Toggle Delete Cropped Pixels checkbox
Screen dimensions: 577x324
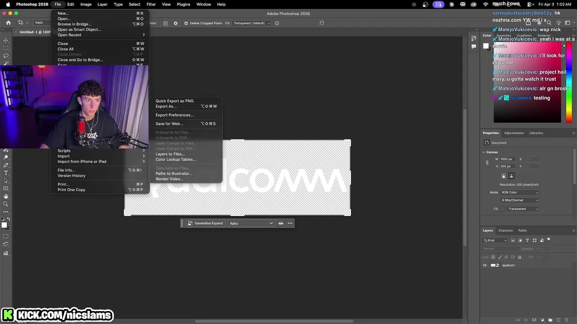(x=186, y=23)
